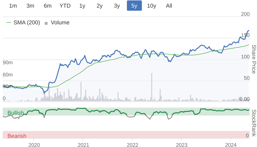The image size is (257, 147).
Task: Select the 1m time range
Action: 13,6
